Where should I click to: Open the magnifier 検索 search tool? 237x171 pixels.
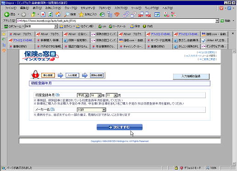click(x=70, y=15)
